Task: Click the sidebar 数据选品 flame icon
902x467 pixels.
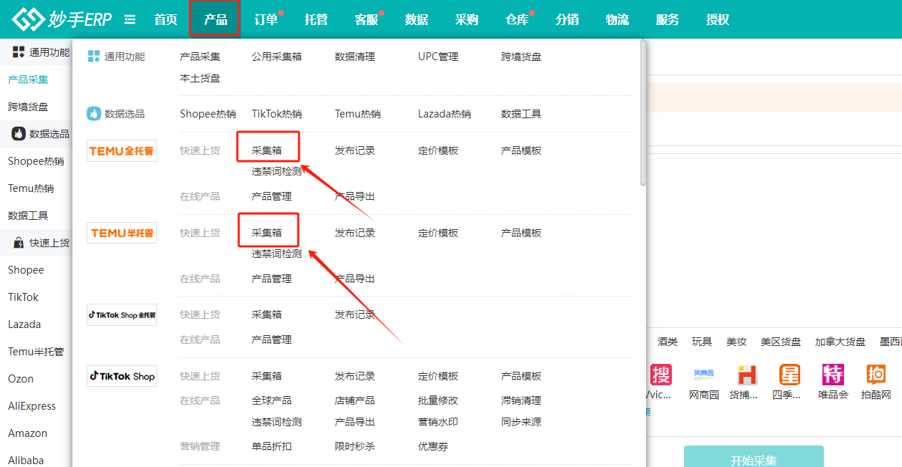Action: click(x=19, y=134)
